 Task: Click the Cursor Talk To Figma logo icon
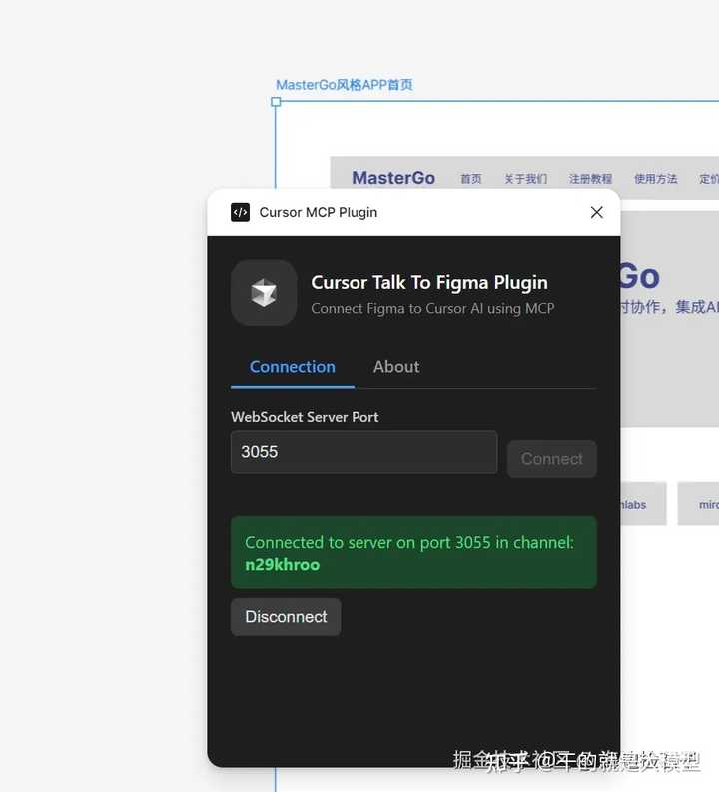pos(264,293)
